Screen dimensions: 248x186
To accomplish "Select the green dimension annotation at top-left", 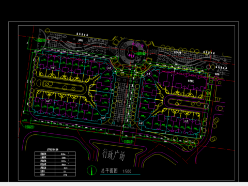I will point(41,41).
